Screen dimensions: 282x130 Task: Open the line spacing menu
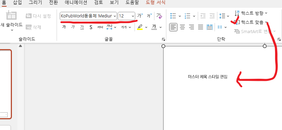[x=224, y=16]
